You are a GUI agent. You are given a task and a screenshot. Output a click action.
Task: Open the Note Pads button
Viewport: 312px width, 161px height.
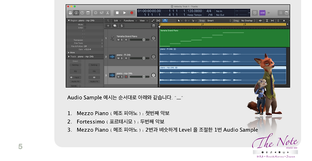tap(286, 13)
